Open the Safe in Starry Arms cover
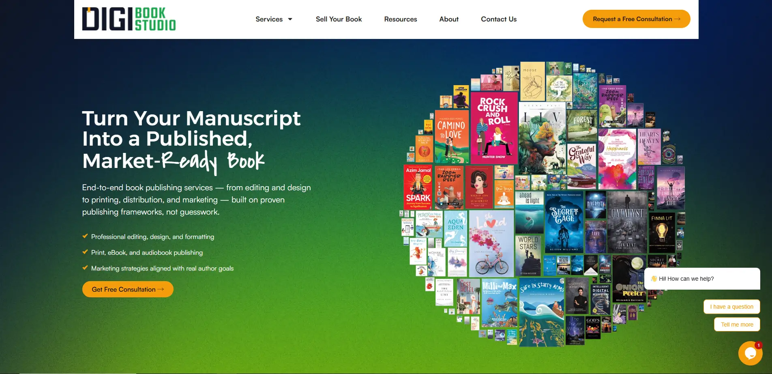Screen dimensions: 772x374 [542, 312]
